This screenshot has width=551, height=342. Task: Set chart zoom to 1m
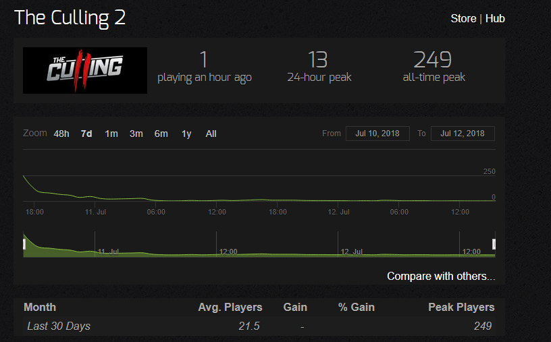click(x=111, y=134)
